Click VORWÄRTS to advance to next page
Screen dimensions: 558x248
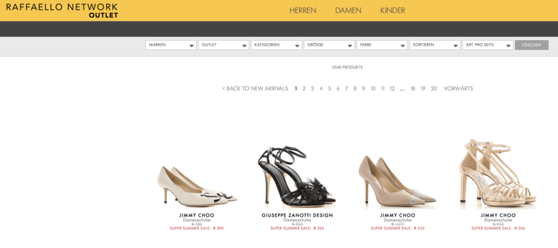point(459,89)
